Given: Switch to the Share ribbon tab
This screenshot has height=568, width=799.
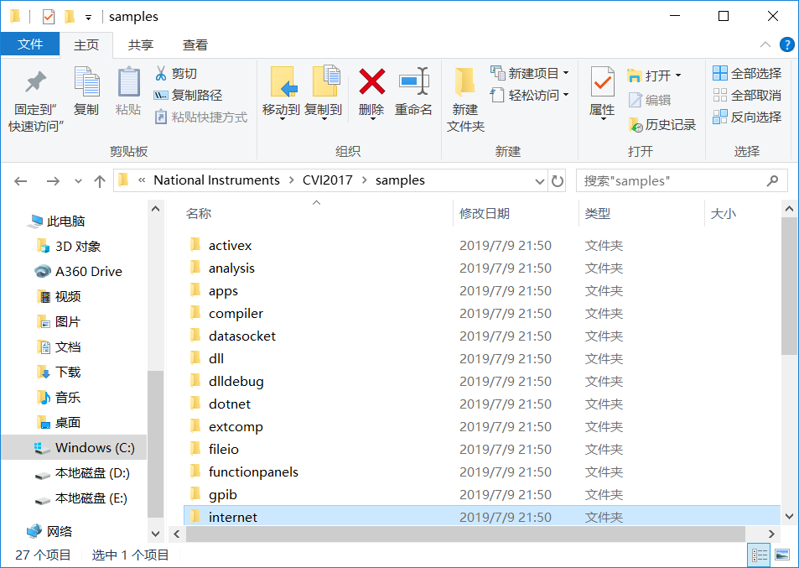Looking at the screenshot, I should pyautogui.click(x=141, y=44).
